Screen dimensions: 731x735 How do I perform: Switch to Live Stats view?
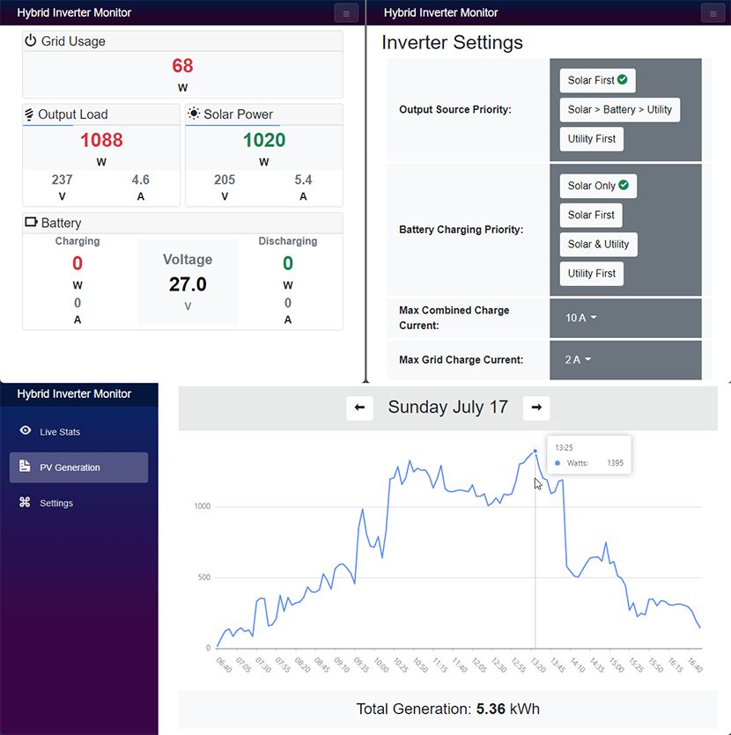pyautogui.click(x=60, y=432)
